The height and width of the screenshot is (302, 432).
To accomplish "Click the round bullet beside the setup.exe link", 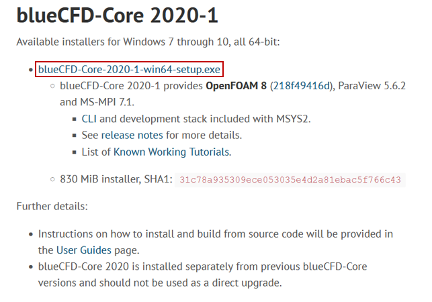I will [x=31, y=70].
